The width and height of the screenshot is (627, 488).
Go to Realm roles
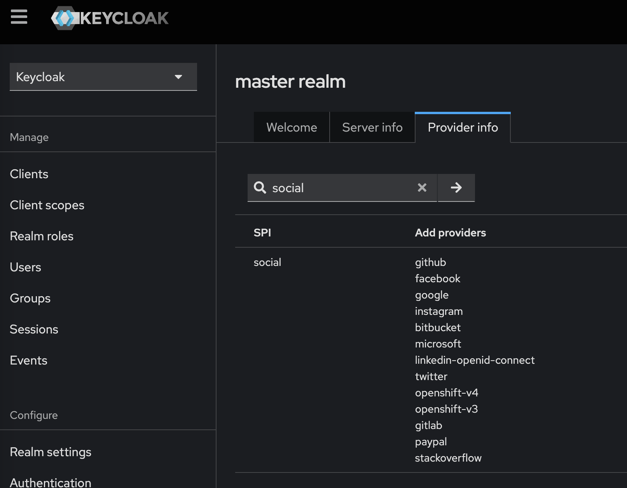(42, 236)
